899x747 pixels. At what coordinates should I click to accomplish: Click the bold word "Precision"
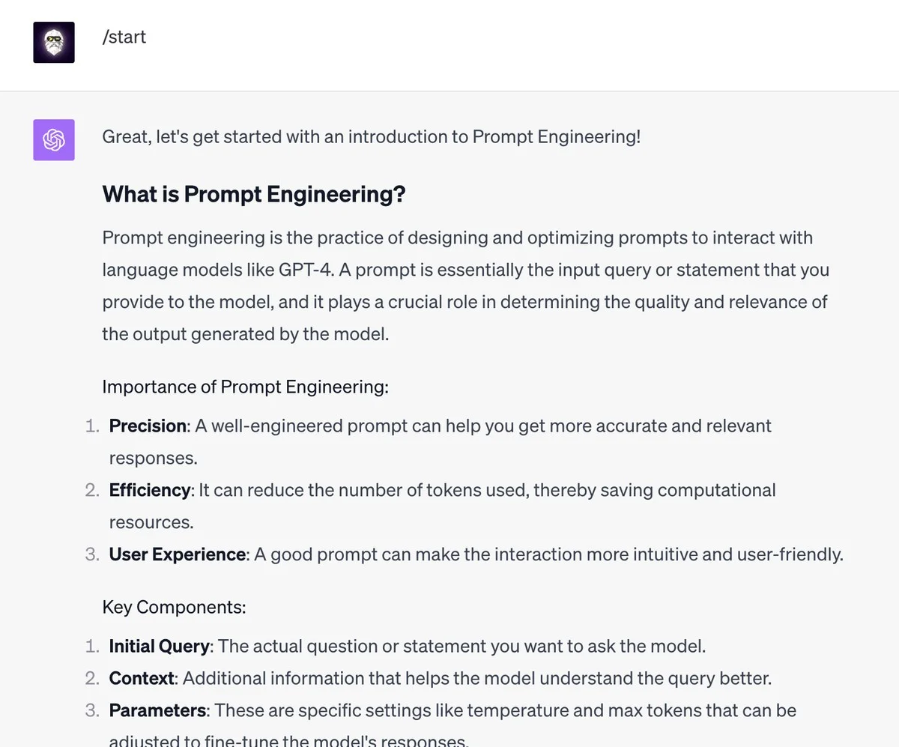tap(148, 426)
